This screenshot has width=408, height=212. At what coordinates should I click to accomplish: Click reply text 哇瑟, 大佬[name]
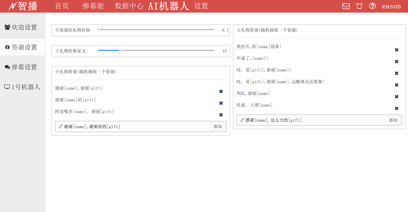tap(255, 105)
